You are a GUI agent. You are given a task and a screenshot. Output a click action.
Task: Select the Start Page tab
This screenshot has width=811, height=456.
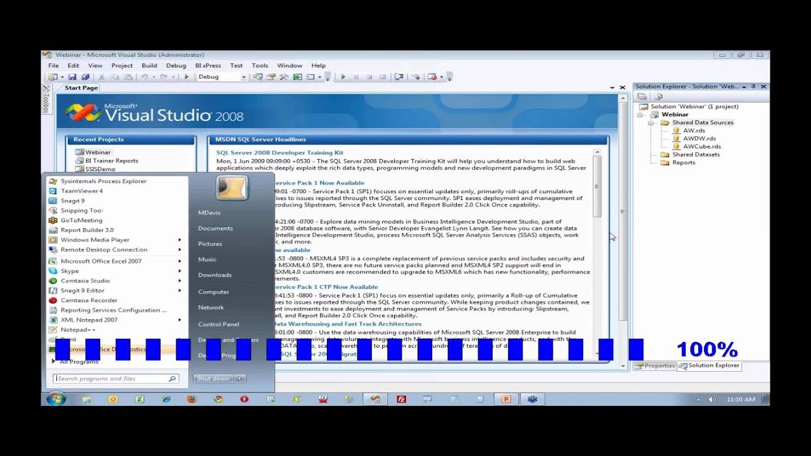[x=81, y=88]
